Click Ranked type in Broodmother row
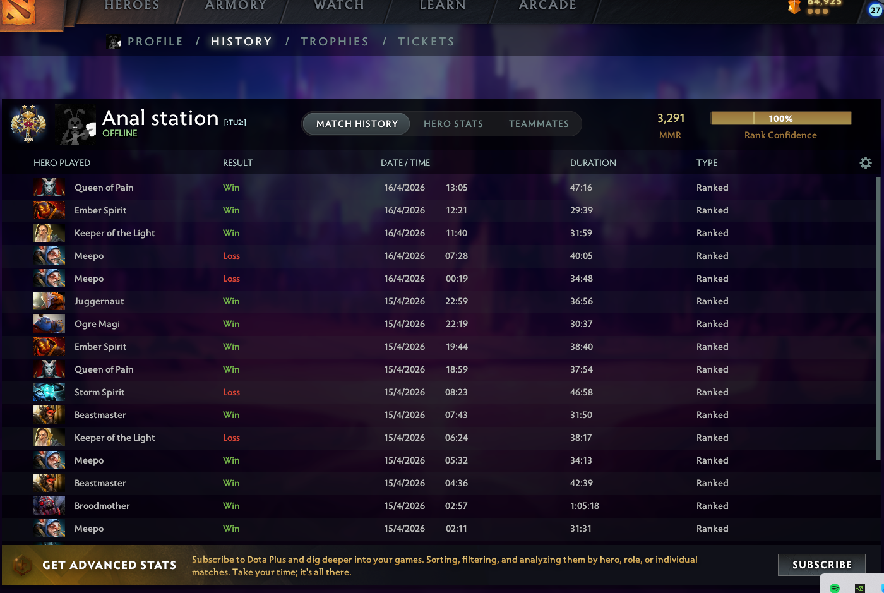The image size is (884, 593). (712, 506)
